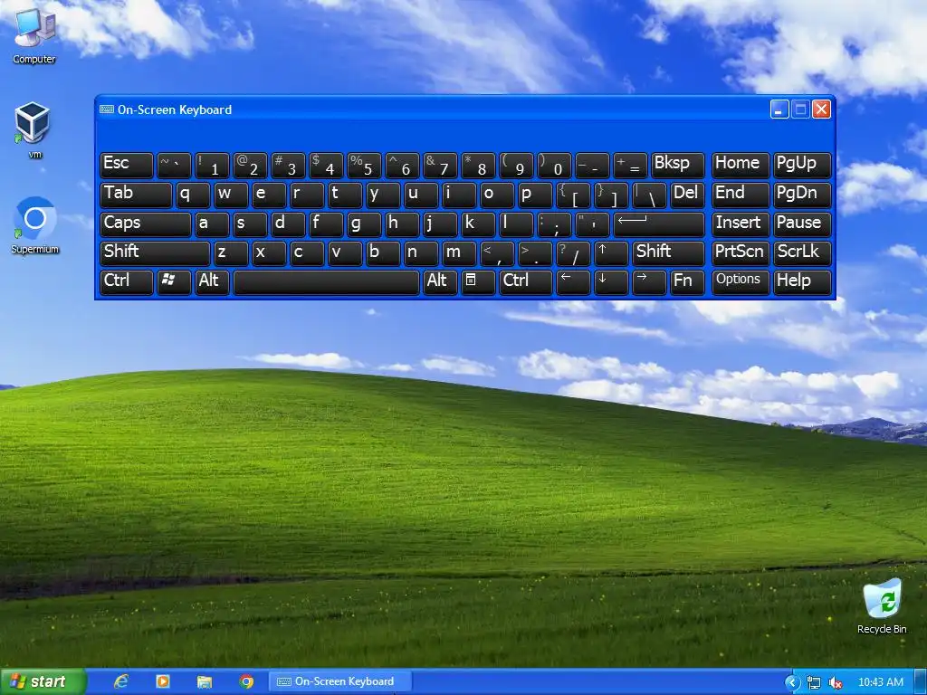Viewport: 927px width, 695px height.
Task: Click the End key
Action: 741,195
